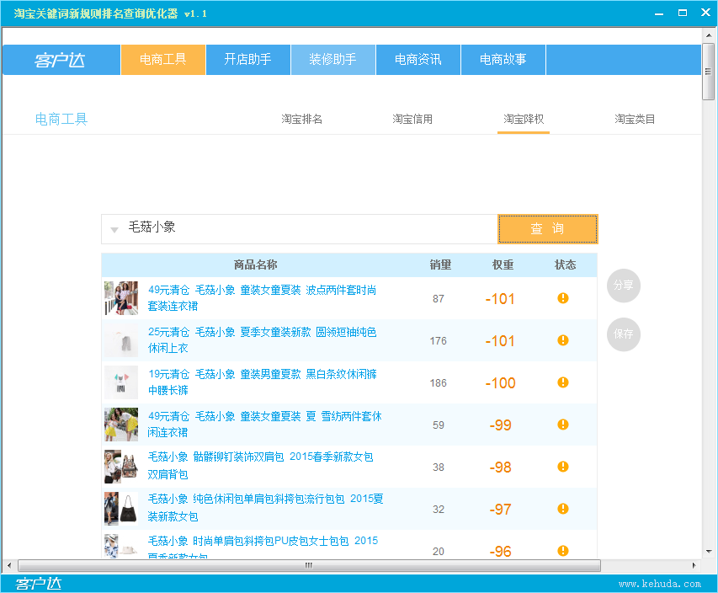Open the 电商故事 tab
The image size is (718, 593).
click(x=503, y=60)
